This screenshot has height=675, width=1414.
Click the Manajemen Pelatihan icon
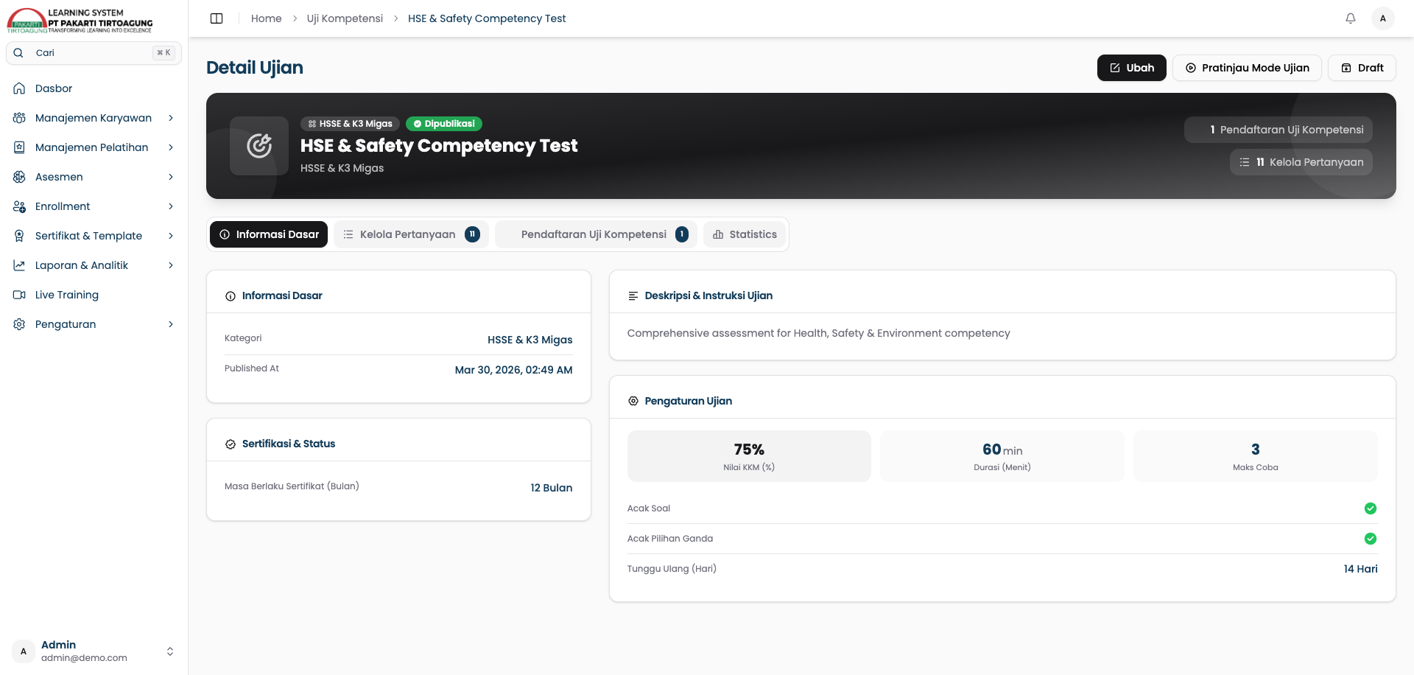coord(20,147)
